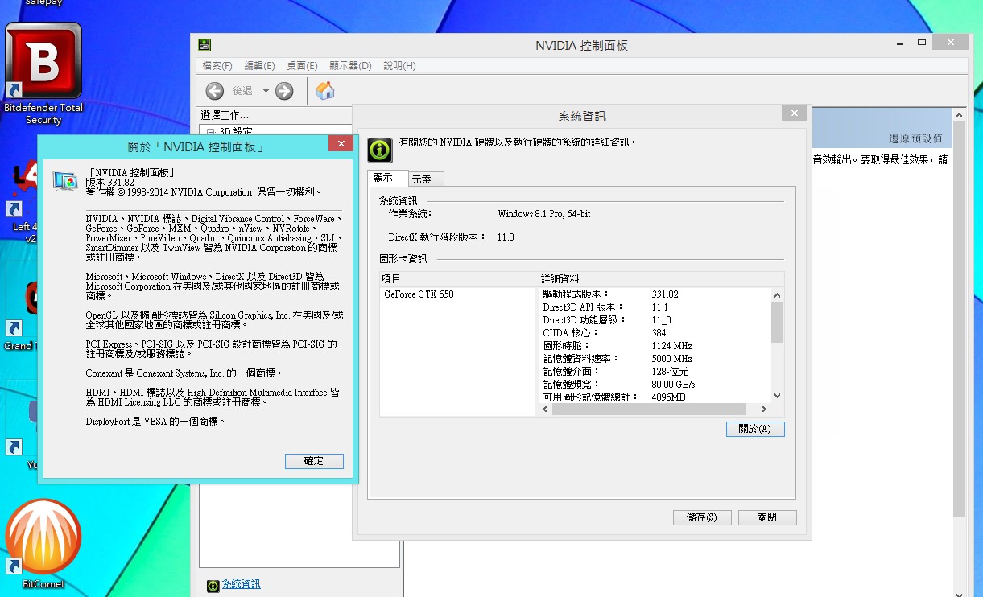Screen dimensions: 983x597
Task: Click the system information green icon in dialog
Action: click(380, 150)
